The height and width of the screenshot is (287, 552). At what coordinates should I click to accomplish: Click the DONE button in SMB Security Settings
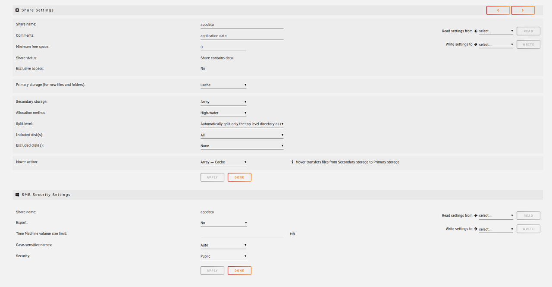pos(239,271)
